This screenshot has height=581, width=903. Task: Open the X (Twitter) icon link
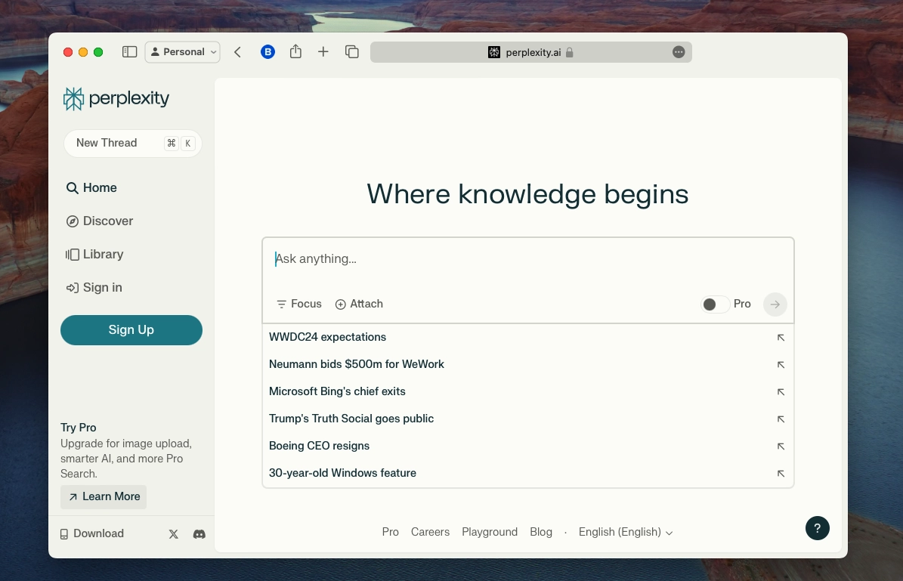coord(173,534)
